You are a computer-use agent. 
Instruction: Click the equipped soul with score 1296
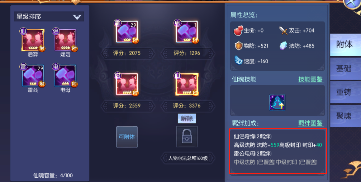point(187,32)
